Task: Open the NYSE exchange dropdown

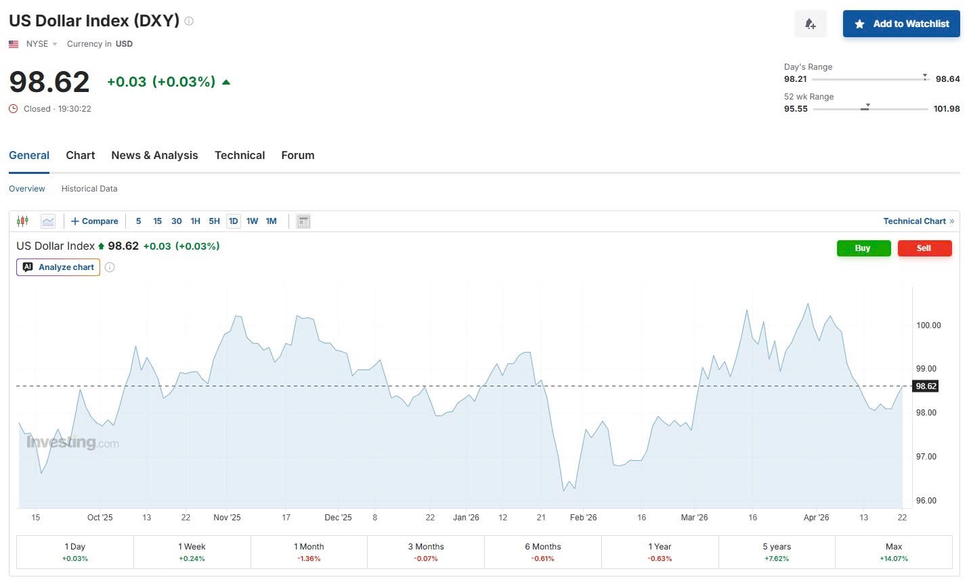Action: [41, 44]
